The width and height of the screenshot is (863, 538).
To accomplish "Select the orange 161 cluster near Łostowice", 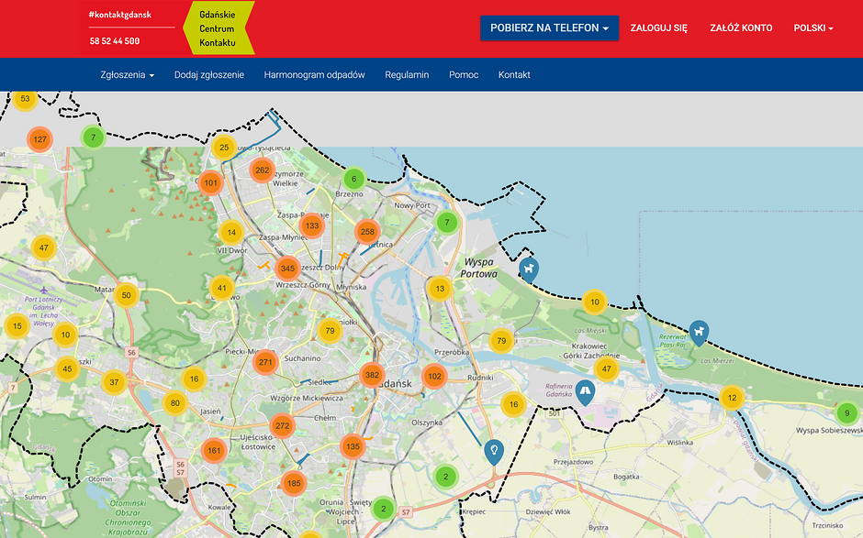I will pos(213,450).
